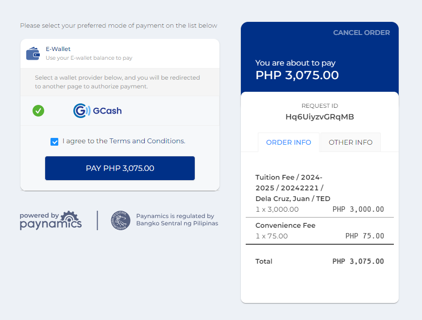The image size is (422, 320).
Task: Select the GCash wallet provider row
Action: [x=120, y=111]
